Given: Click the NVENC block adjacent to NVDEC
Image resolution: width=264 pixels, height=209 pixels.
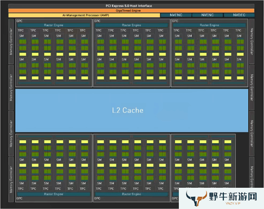Looking at the screenshot, I should (x=207, y=15).
